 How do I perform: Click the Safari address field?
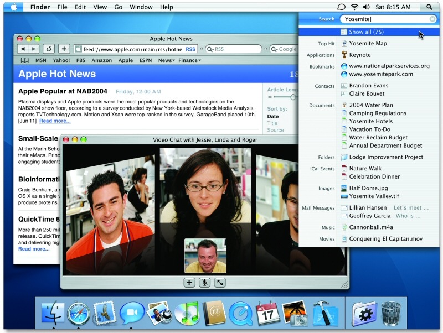click(135, 49)
